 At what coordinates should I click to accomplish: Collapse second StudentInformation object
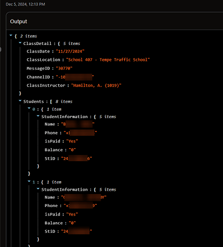click(x=38, y=189)
